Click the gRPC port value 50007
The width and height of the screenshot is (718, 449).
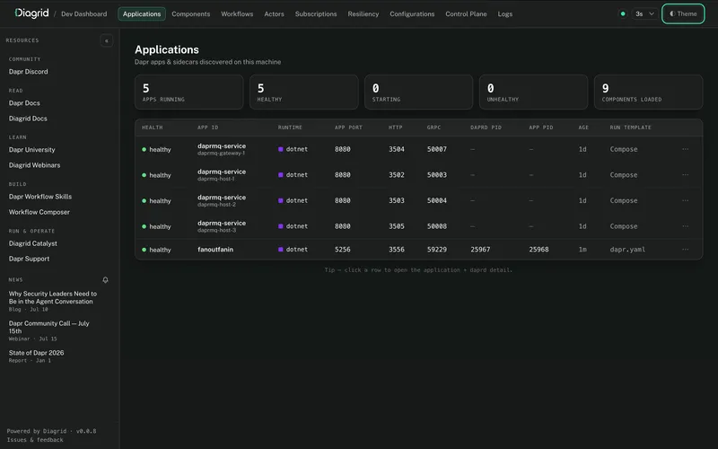click(x=437, y=149)
